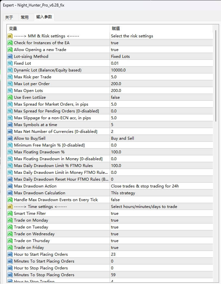Click the icon beside Max Open Lots
The image size is (221, 284).
(10, 91)
